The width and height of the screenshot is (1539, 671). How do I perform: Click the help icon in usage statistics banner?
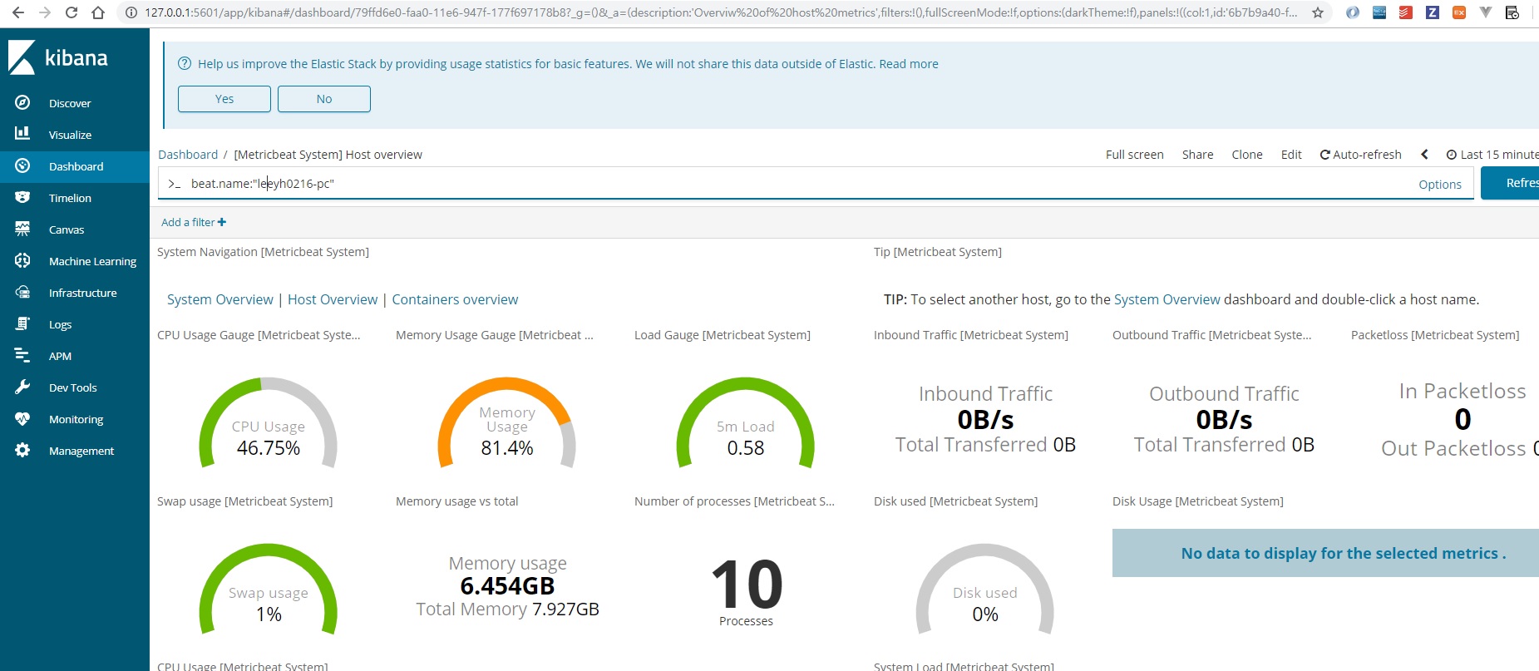[x=185, y=64]
